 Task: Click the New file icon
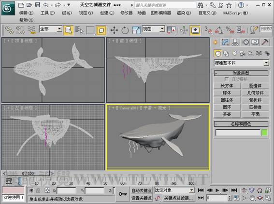(21, 5)
